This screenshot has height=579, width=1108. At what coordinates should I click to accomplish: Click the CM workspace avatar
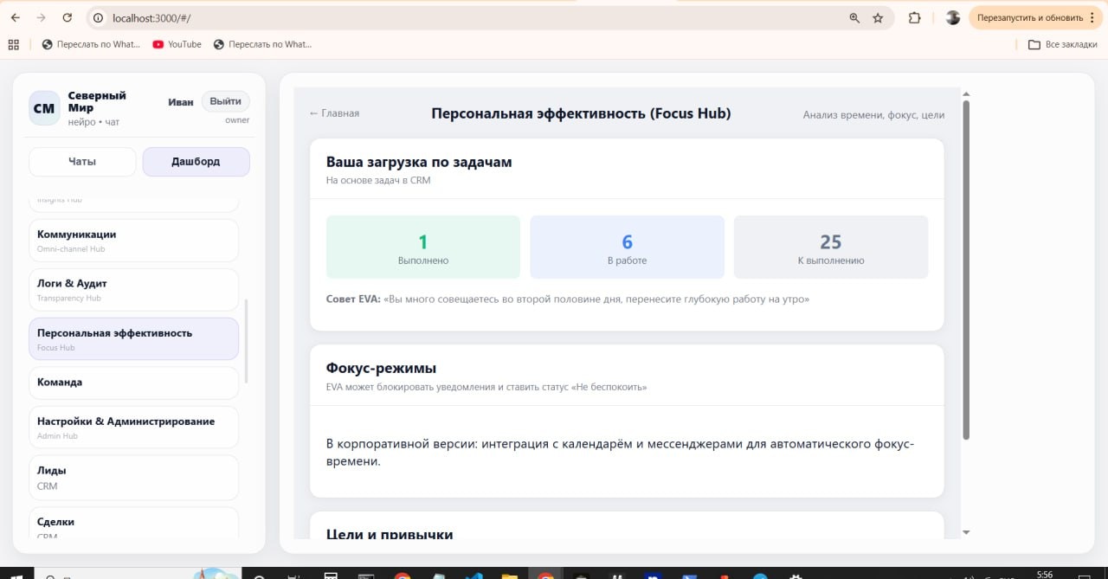click(44, 107)
